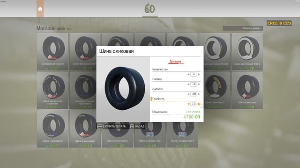300x168 pixels.
Task: Increase Ширина with the right arrow
Action: [x=199, y=94]
